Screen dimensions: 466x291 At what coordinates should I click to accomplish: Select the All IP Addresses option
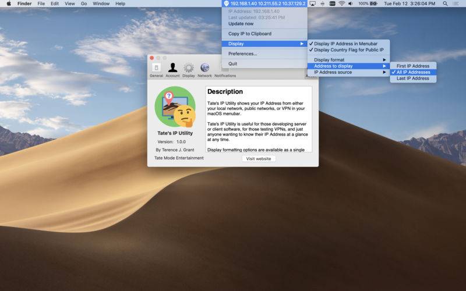(x=413, y=72)
